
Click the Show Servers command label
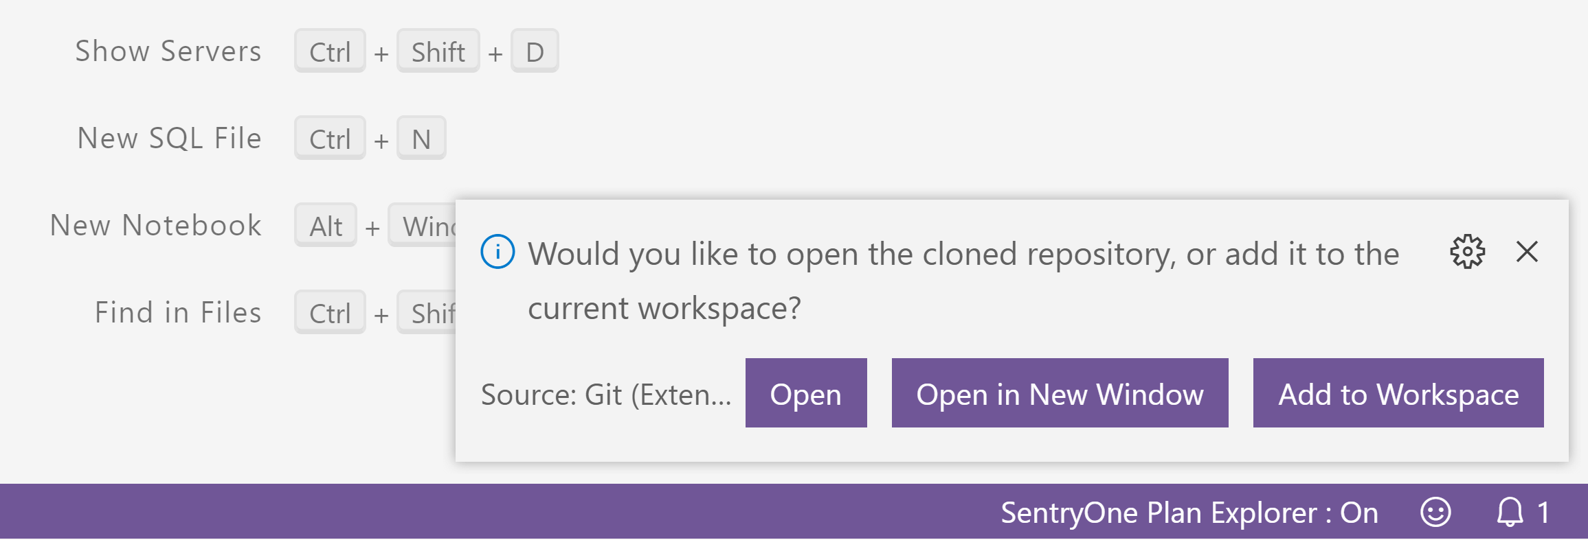click(x=168, y=51)
